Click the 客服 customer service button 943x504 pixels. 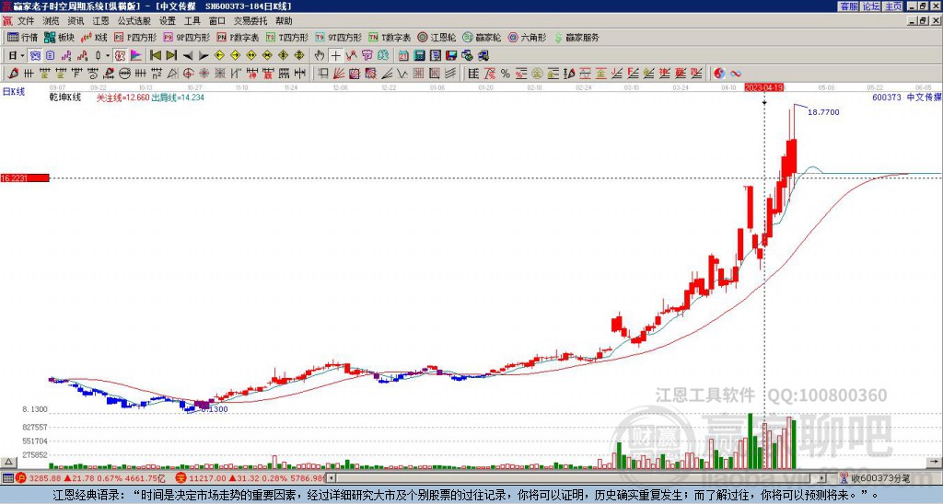click(848, 6)
